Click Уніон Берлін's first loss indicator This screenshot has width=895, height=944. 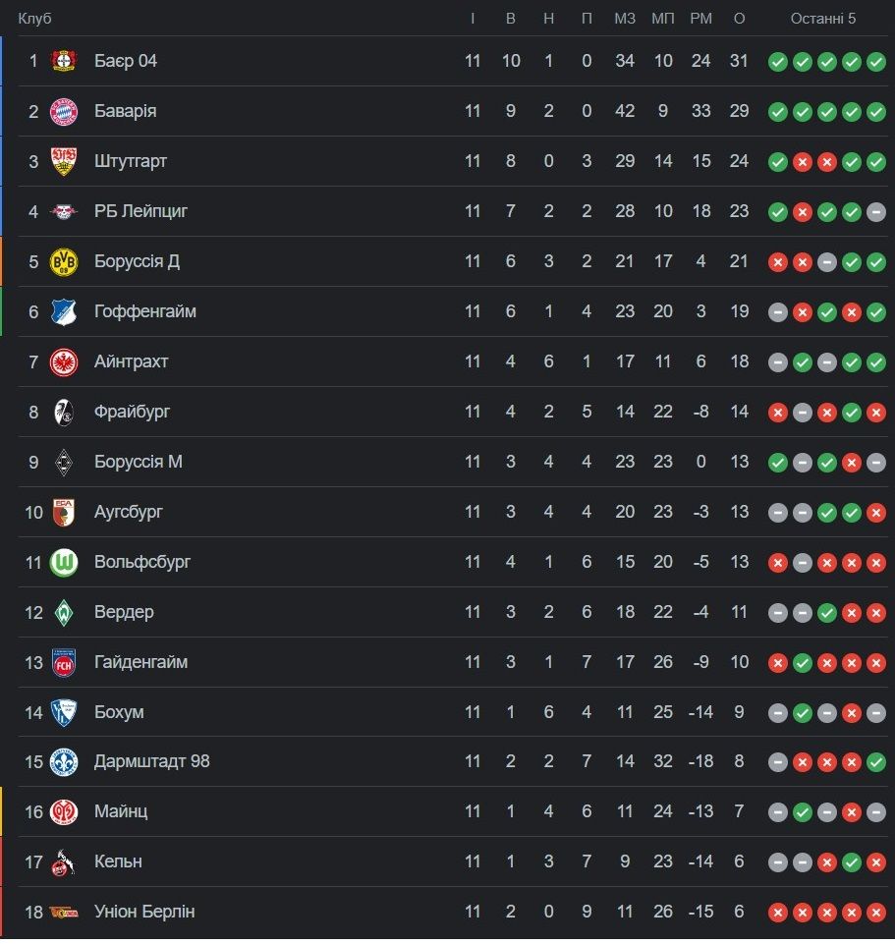click(778, 912)
